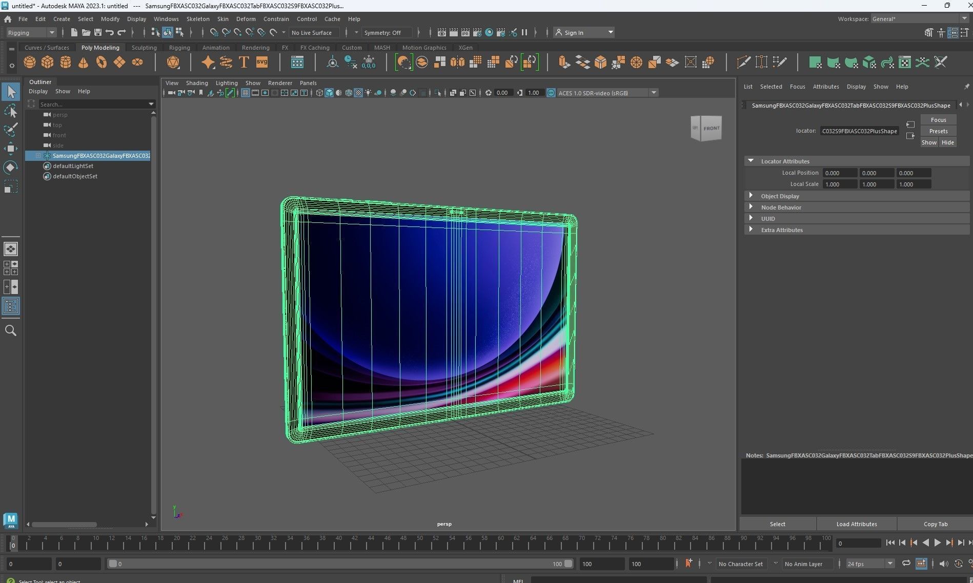Click the Presets button
Screen dimensions: 973x583
tap(938, 131)
